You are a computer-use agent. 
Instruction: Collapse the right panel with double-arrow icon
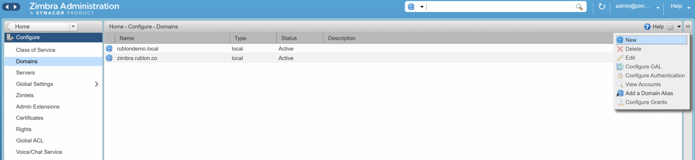[x=688, y=27]
